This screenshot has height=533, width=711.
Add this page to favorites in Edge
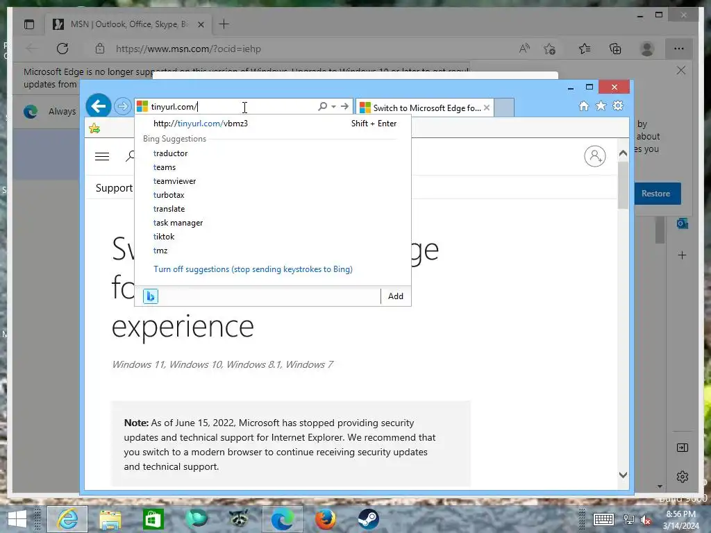pyautogui.click(x=550, y=49)
